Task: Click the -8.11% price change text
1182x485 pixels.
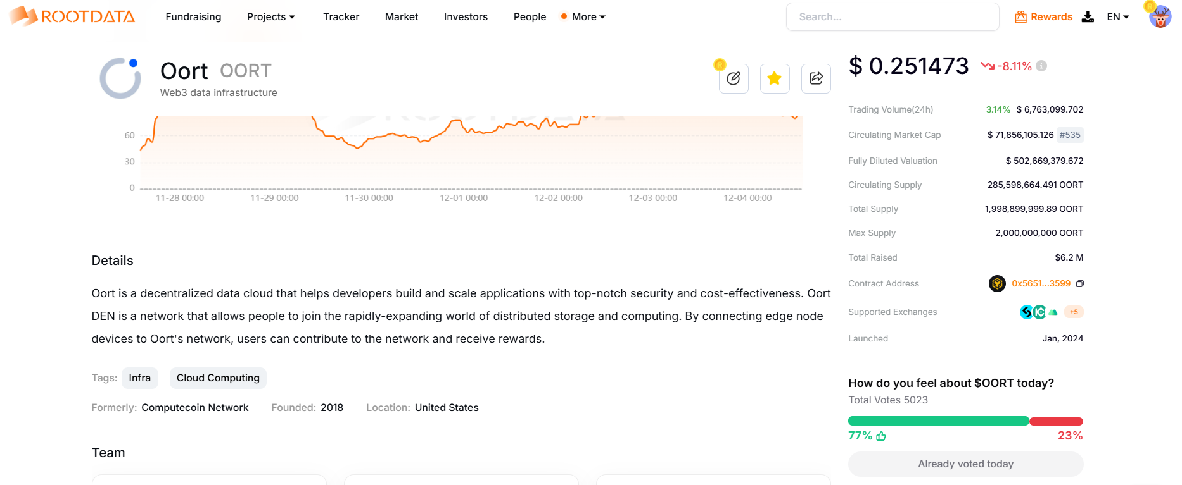Action: [1014, 66]
